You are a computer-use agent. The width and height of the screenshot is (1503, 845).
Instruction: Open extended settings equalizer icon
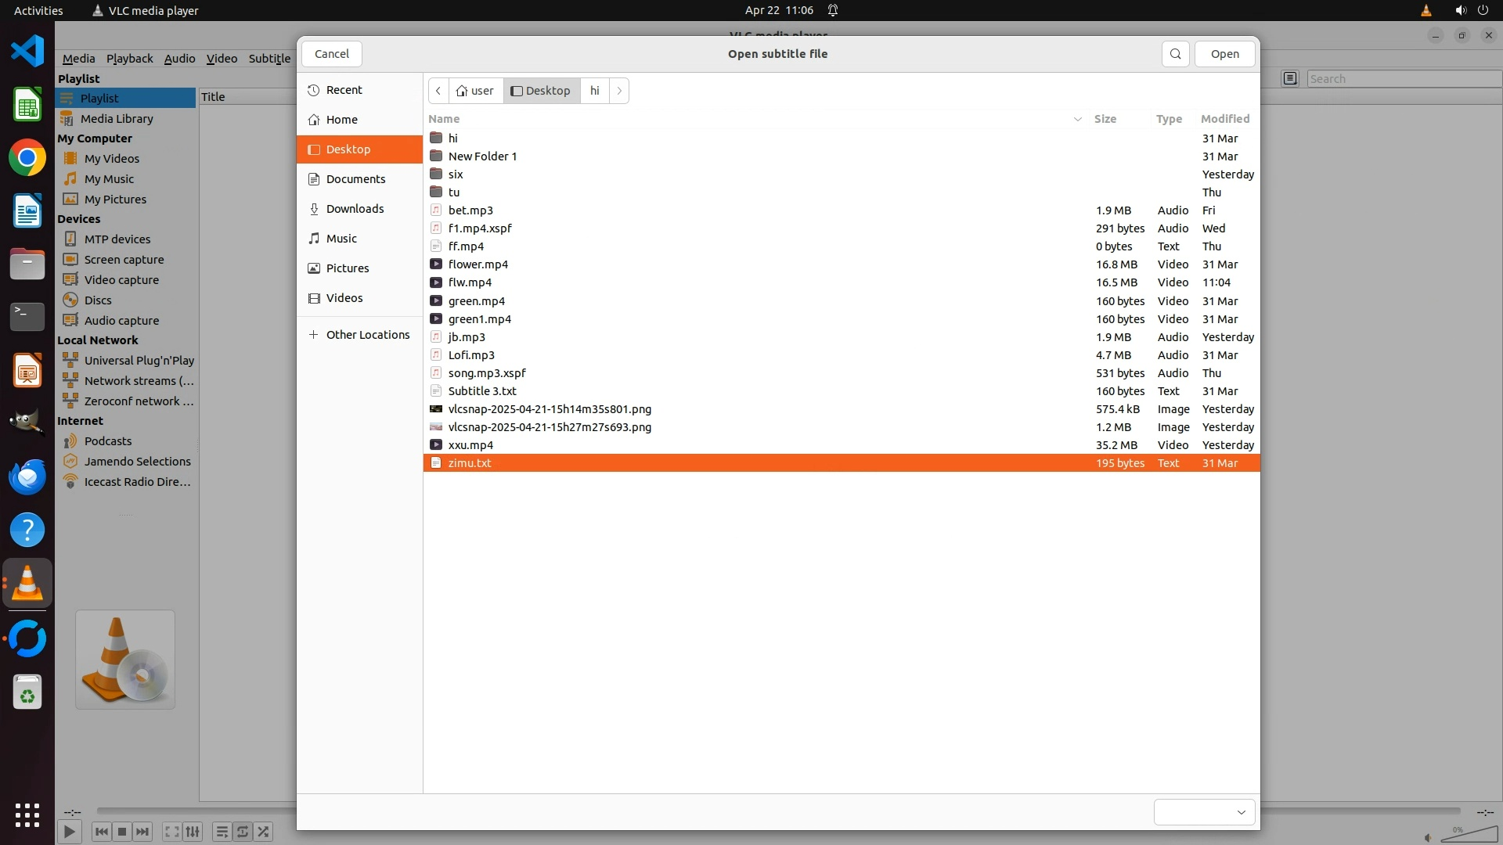coord(193,832)
